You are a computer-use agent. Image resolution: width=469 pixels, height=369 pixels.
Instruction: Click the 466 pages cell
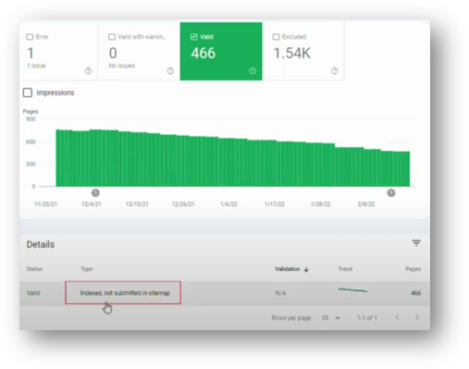[x=416, y=293]
